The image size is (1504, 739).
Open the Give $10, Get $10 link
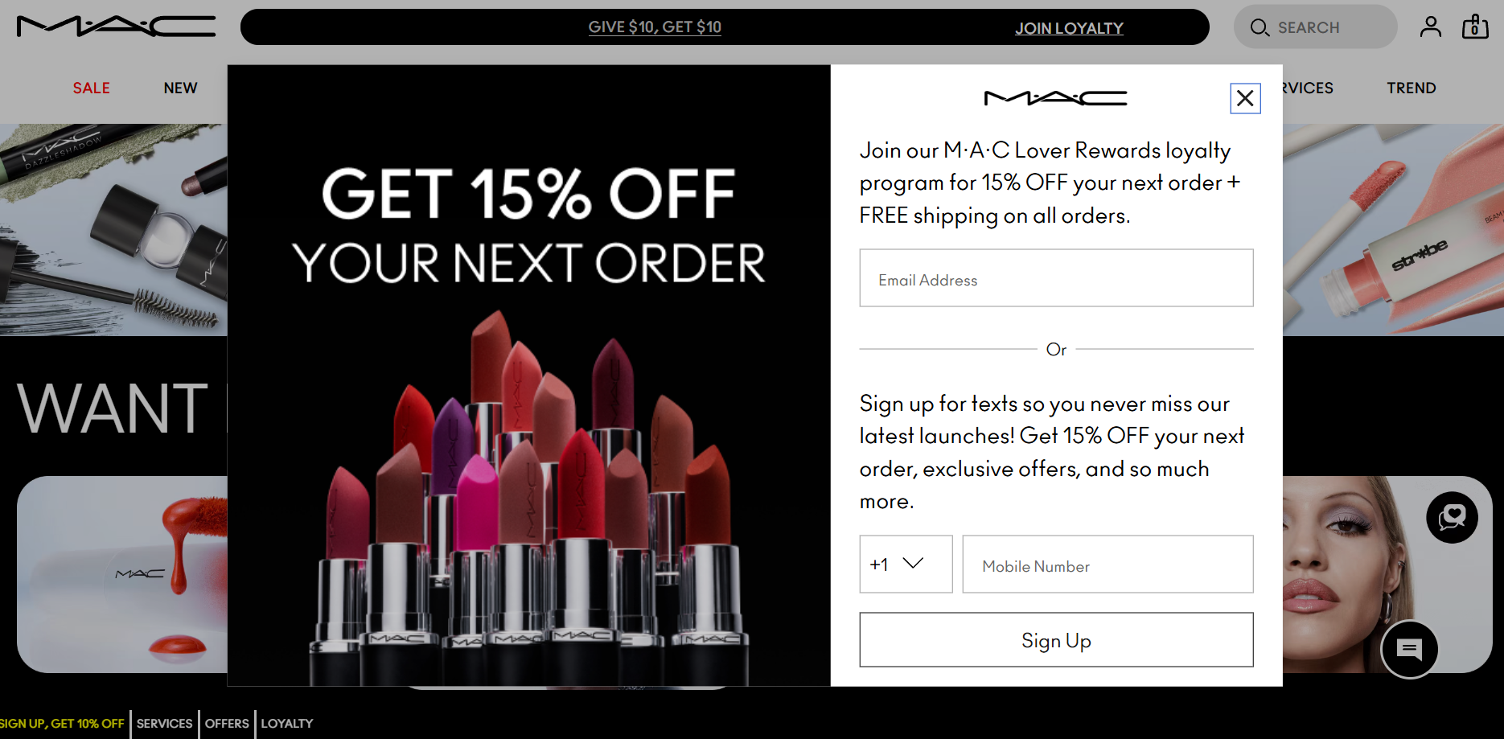(x=655, y=27)
